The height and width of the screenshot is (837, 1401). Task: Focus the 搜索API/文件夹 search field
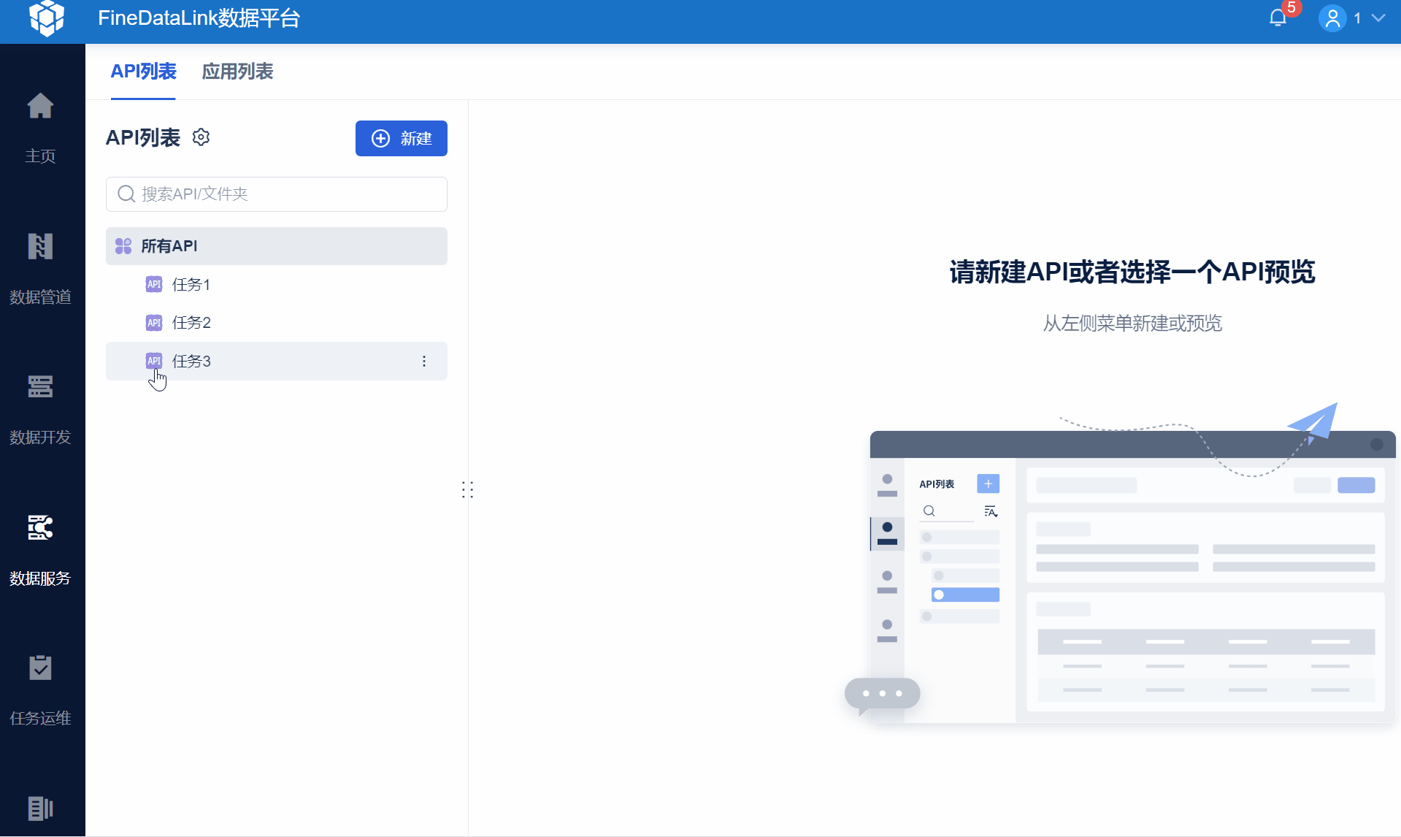point(277,194)
